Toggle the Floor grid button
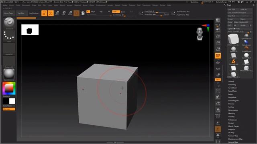The width and height of the screenshot is (257, 144). coord(218,62)
